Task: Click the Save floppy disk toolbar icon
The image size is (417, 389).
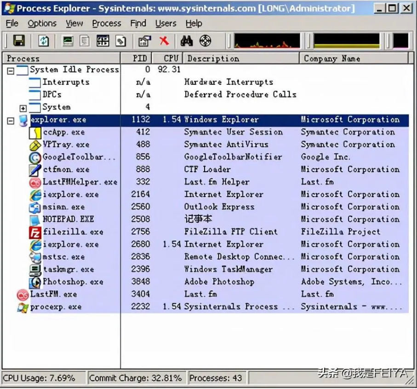Action: tap(19, 41)
